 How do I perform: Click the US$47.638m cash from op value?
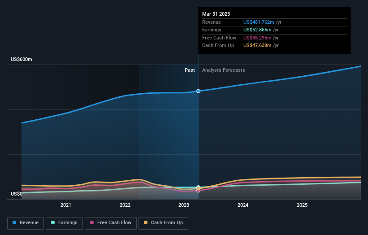pyautogui.click(x=257, y=46)
